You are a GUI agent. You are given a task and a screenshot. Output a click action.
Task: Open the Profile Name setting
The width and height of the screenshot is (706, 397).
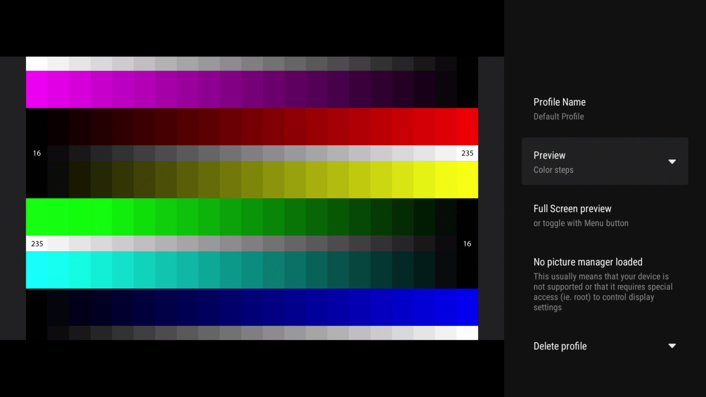click(x=559, y=109)
